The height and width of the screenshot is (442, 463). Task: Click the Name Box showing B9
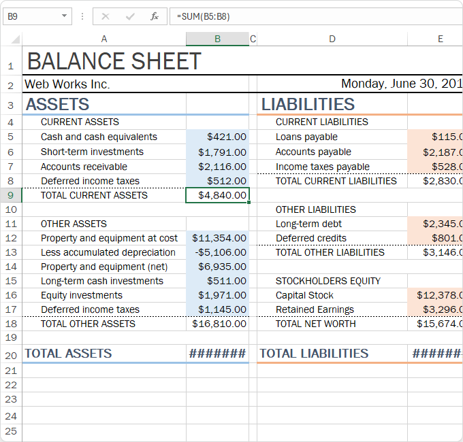(x=37, y=16)
